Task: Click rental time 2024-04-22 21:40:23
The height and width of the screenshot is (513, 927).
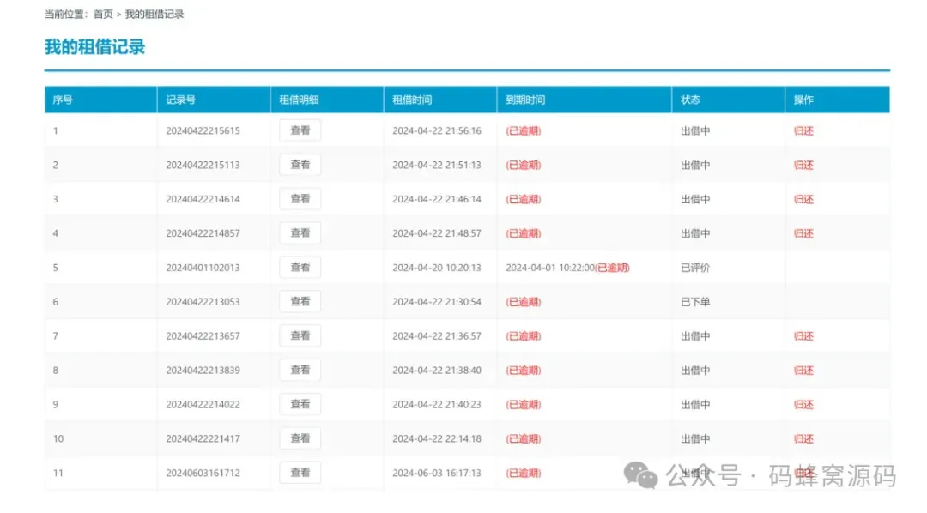Action: click(x=437, y=405)
